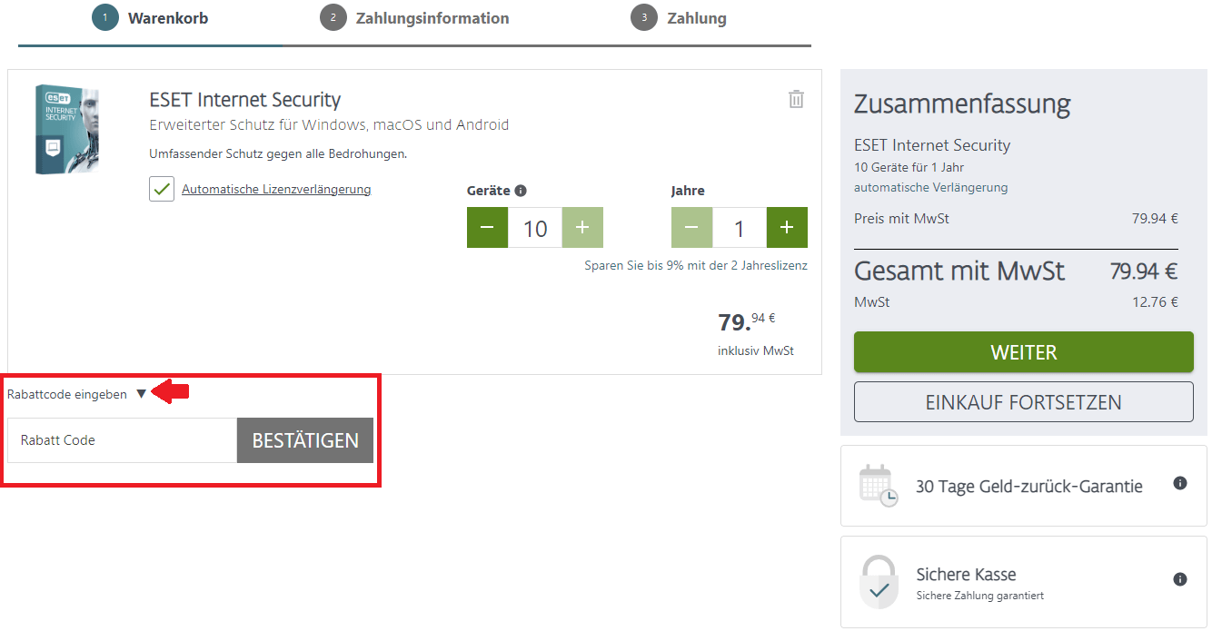Screen dimensions: 1222x641
Task: Click the EINKAUF FORTSETZEN button
Action: coord(1024,401)
